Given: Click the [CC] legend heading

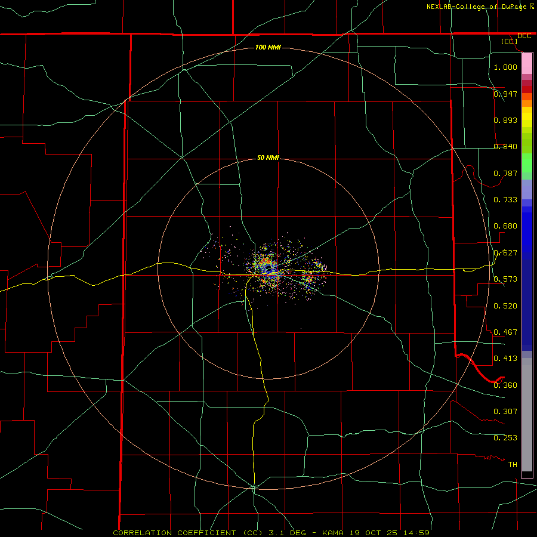Looking at the screenshot, I should [x=510, y=41].
